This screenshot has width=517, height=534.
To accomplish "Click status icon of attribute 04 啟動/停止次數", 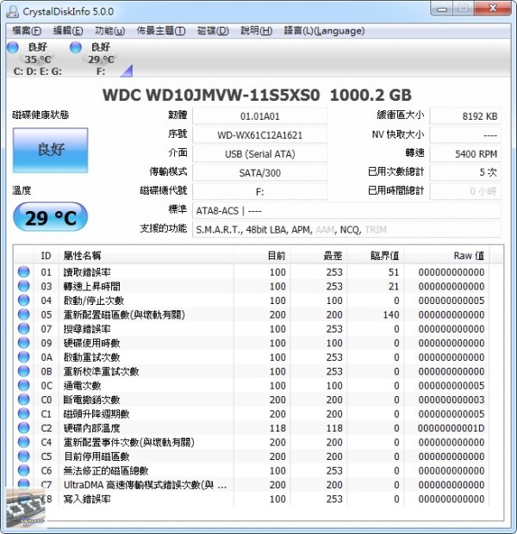I will pyautogui.click(x=23, y=301).
